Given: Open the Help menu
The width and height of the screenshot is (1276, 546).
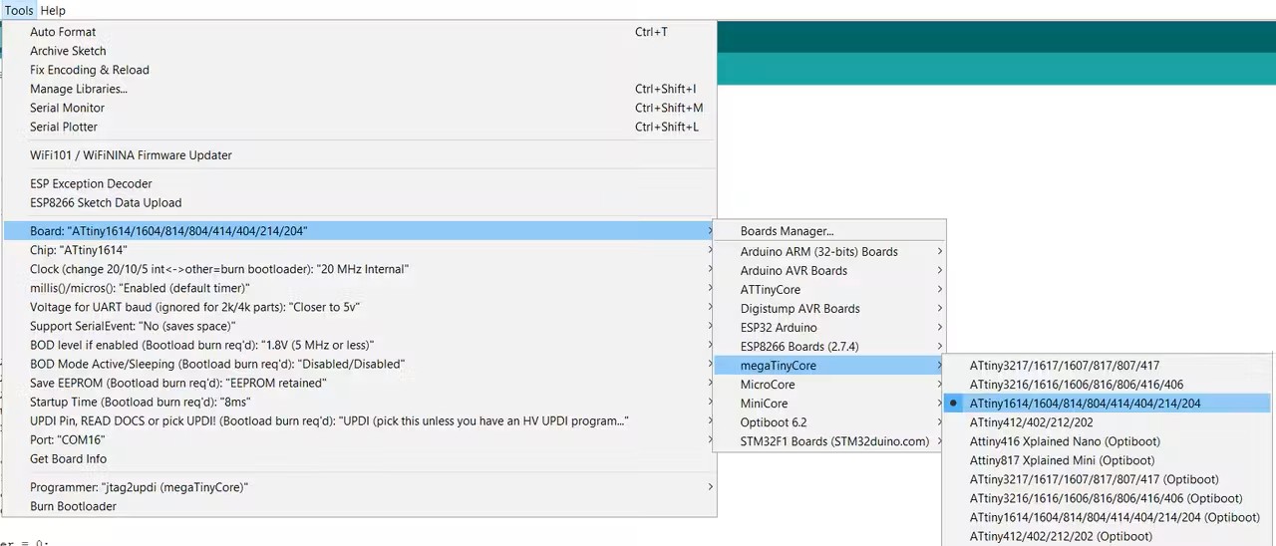Looking at the screenshot, I should 53,10.
